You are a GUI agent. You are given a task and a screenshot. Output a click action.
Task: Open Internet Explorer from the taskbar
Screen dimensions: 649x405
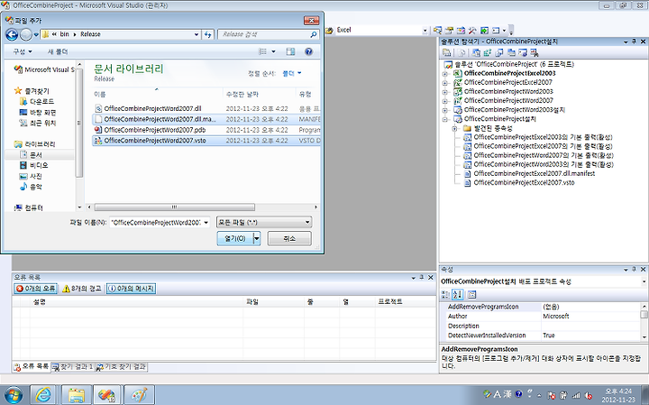tap(42, 395)
